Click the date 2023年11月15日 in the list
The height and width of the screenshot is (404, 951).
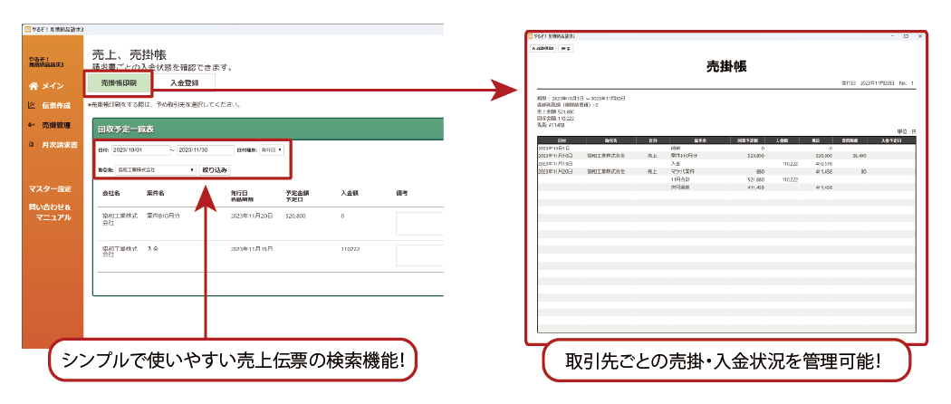tap(252, 249)
